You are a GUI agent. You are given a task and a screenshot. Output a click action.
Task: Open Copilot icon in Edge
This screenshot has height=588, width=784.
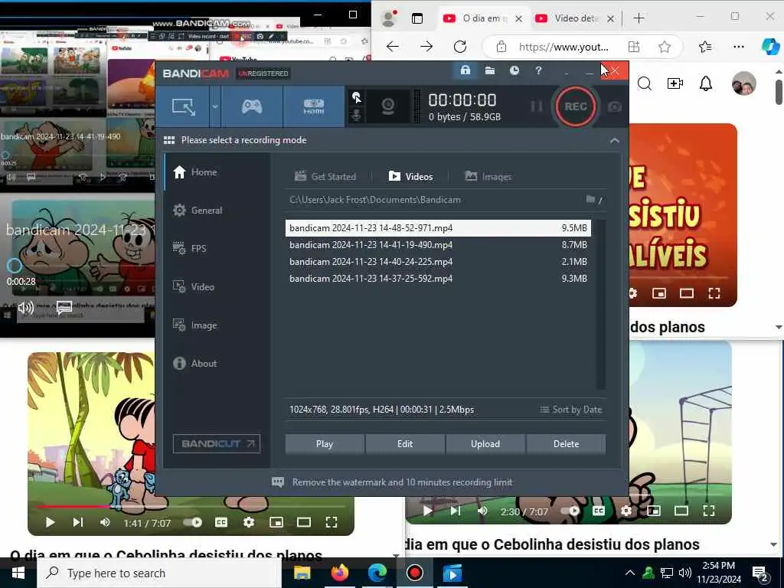coord(770,47)
